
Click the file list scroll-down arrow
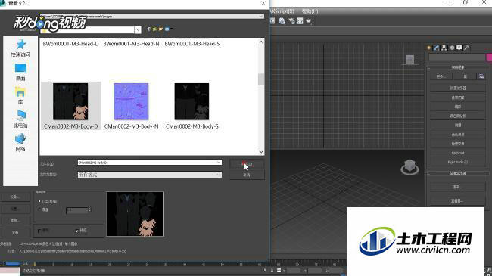pos(261,152)
